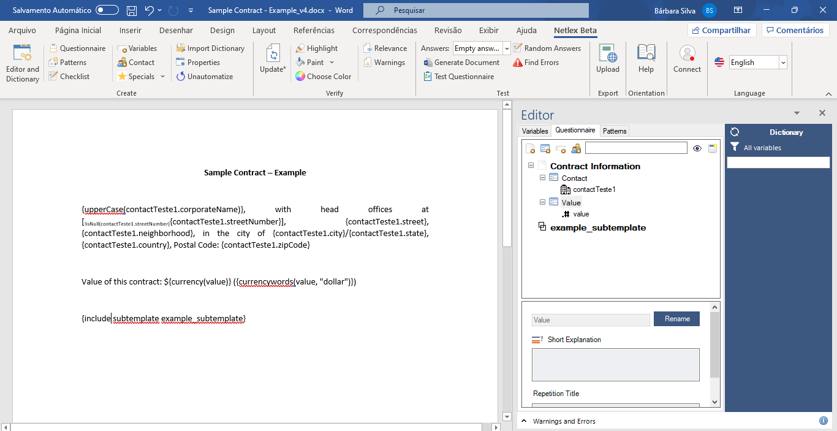This screenshot has width=837, height=431.
Task: Open Editor and Dictionary pane
Action: (x=23, y=63)
